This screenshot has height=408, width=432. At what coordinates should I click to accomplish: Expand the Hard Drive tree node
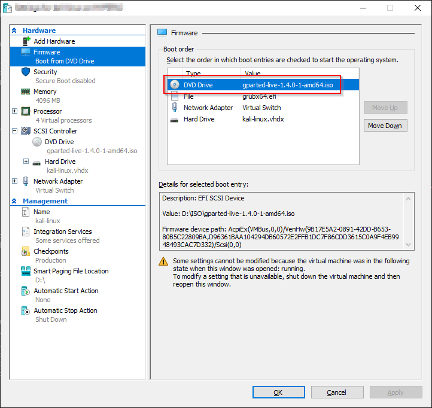point(26,162)
